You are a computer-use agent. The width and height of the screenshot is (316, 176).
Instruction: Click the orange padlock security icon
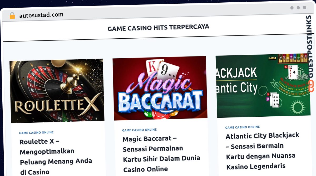12,16
